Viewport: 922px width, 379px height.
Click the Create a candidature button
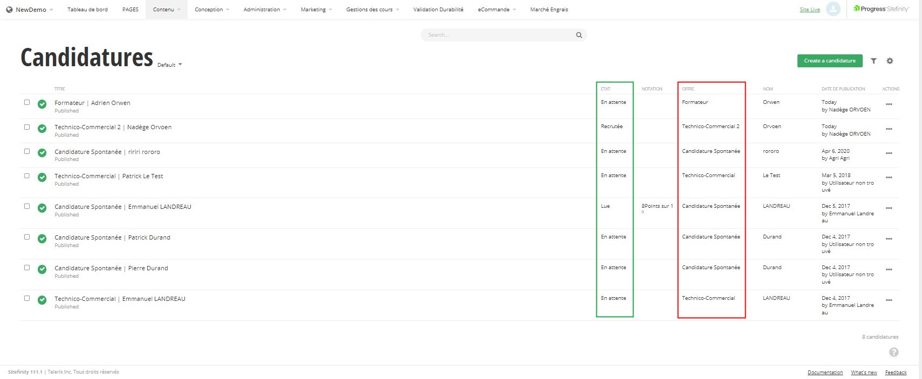click(829, 61)
